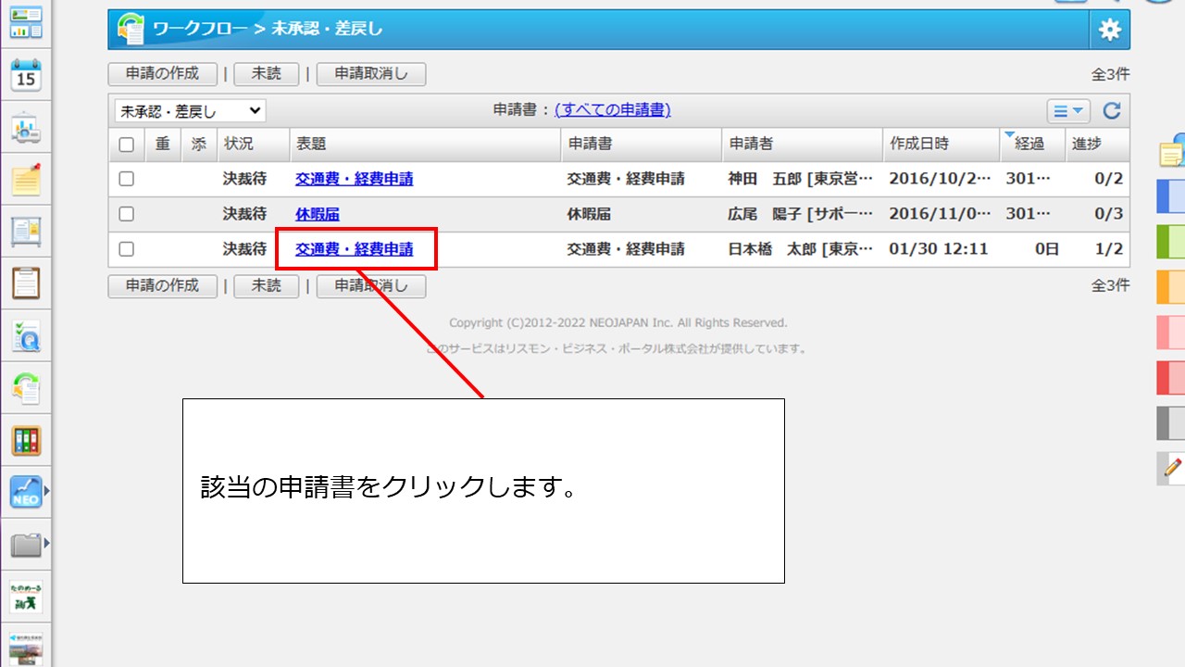Screen dimensions: 1185x667
Task: Open the calendar icon in sidebar
Action: pyautogui.click(x=26, y=76)
